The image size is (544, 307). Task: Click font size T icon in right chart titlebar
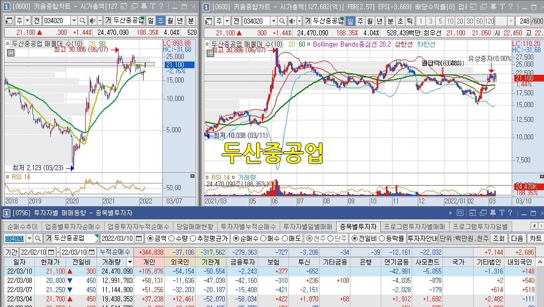502,6
